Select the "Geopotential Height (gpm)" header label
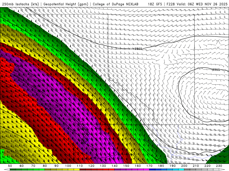The width and height of the screenshot is (229, 171). (66, 4)
